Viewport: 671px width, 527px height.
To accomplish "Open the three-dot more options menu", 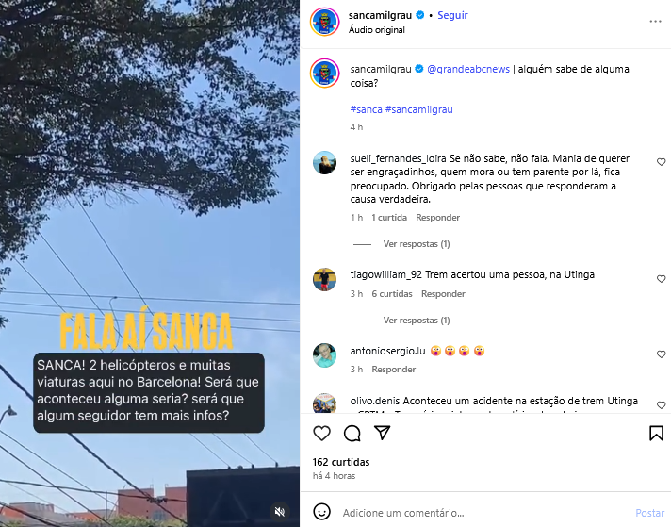I will [x=655, y=22].
